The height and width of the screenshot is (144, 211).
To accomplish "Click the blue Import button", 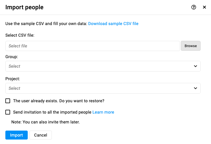I will pyautogui.click(x=17, y=135).
